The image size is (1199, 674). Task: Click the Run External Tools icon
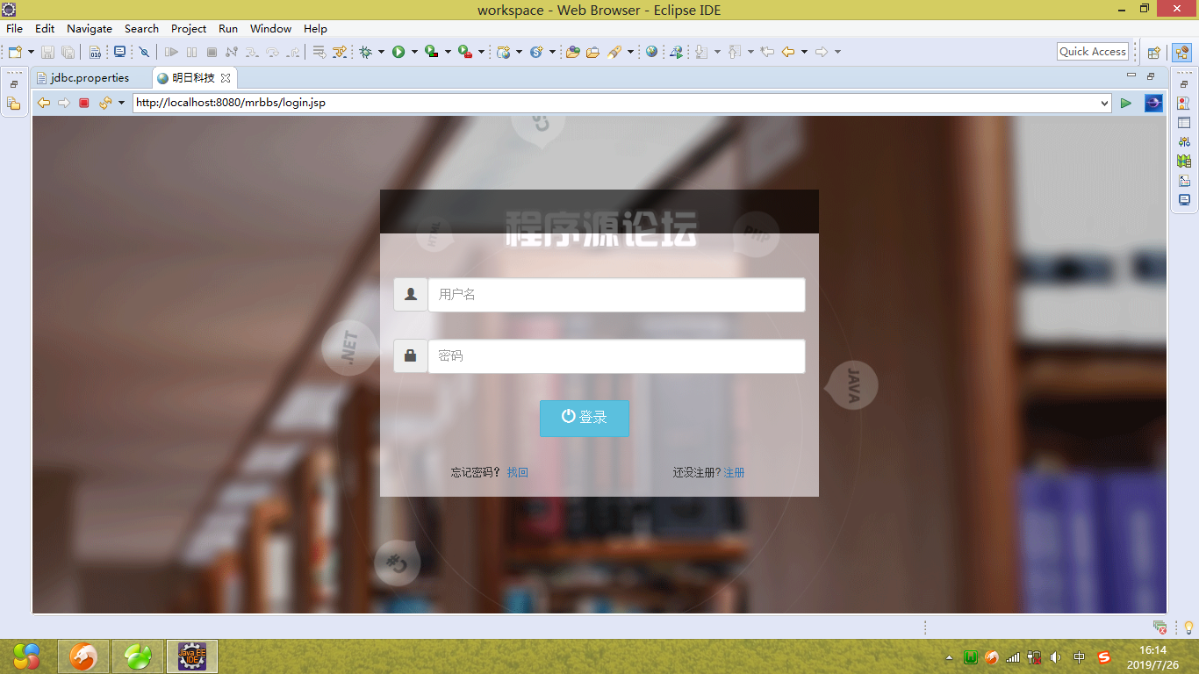464,52
